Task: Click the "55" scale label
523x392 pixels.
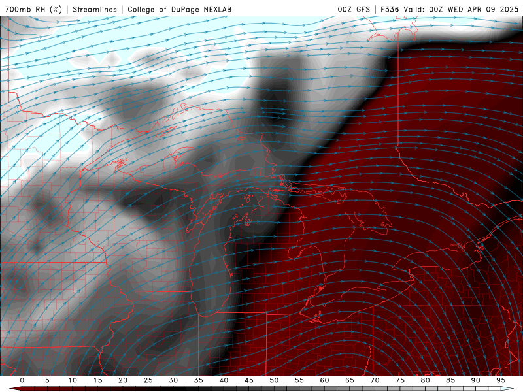Action: coord(299,380)
